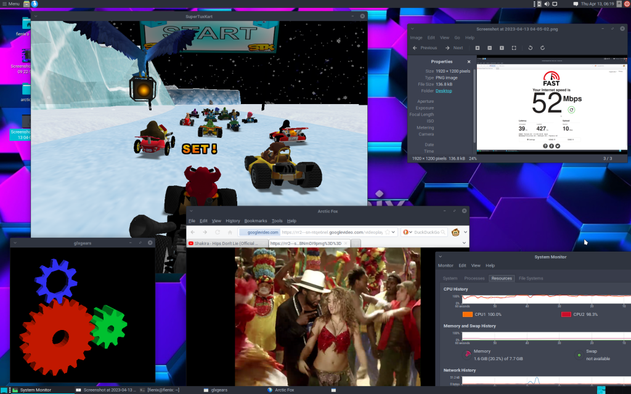Go to Next image in the viewer
631x394 pixels.
454,48
